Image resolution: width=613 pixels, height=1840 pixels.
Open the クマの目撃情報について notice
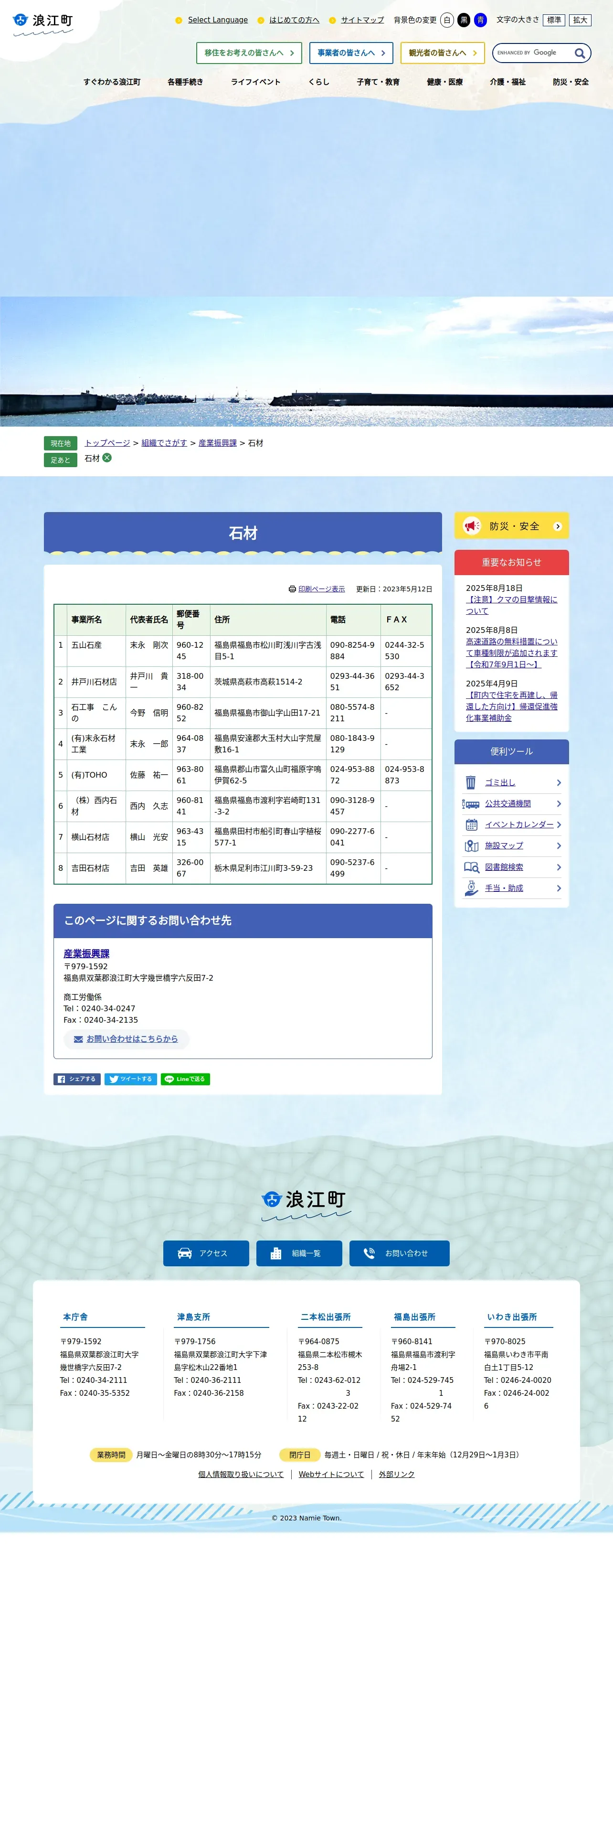click(x=512, y=605)
